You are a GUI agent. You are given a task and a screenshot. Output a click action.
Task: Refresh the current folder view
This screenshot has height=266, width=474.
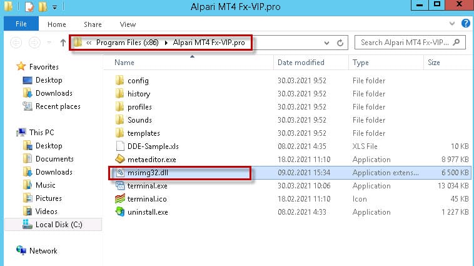pyautogui.click(x=340, y=43)
